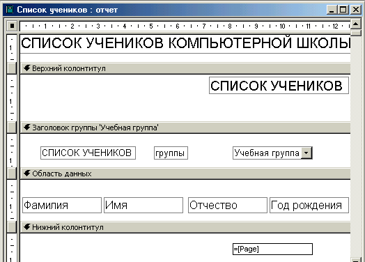This screenshot has height=262, width=365.
Task: Select the =[Page] expression field
Action: tap(272, 249)
